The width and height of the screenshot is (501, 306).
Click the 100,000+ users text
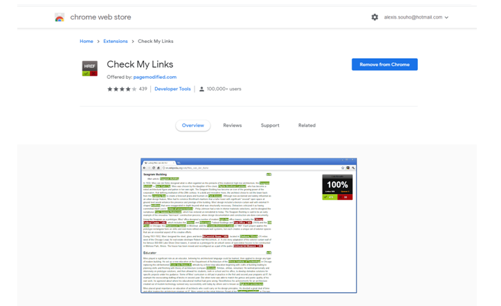click(x=224, y=89)
